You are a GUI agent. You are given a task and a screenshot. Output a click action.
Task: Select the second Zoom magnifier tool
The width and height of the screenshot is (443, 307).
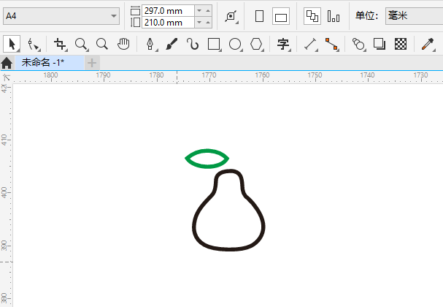[x=102, y=44]
